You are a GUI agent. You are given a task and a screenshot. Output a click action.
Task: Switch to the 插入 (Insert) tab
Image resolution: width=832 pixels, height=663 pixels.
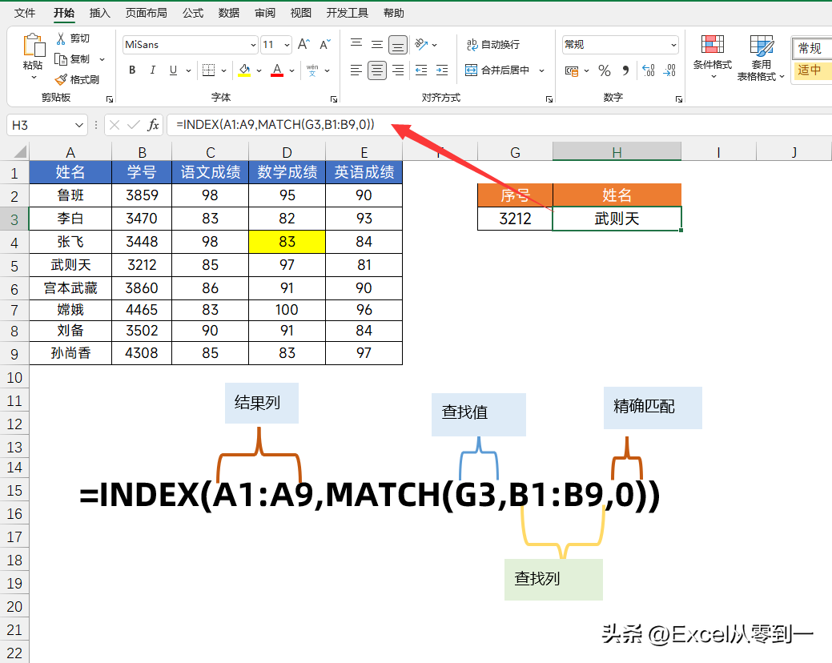[x=100, y=13]
